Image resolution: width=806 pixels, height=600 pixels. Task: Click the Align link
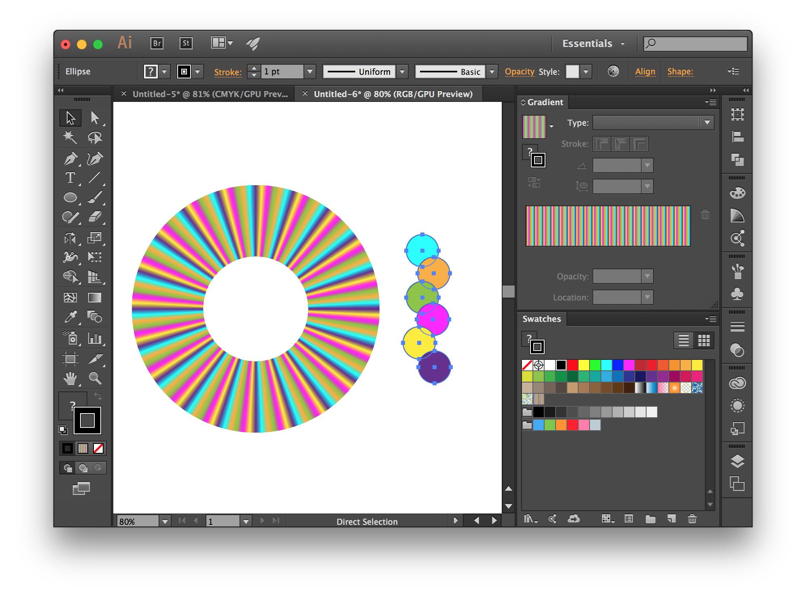pyautogui.click(x=645, y=72)
